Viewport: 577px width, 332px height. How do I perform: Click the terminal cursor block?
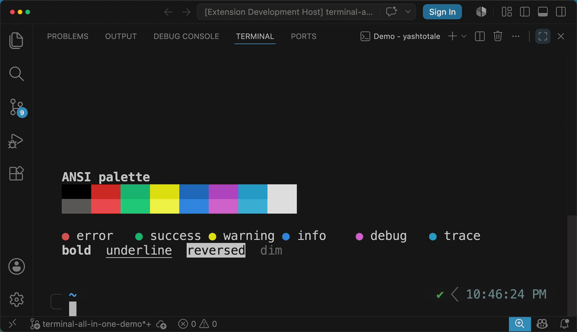73,308
